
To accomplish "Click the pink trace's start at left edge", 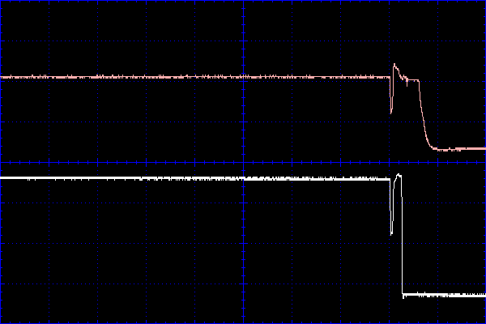I will pos(2,77).
